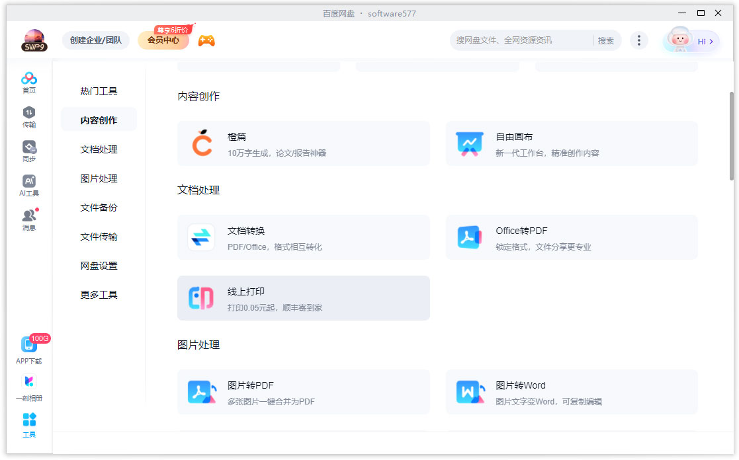Click text 锁定格式，文件分享更专业
Viewport: 739px width, 460px height.
point(543,247)
